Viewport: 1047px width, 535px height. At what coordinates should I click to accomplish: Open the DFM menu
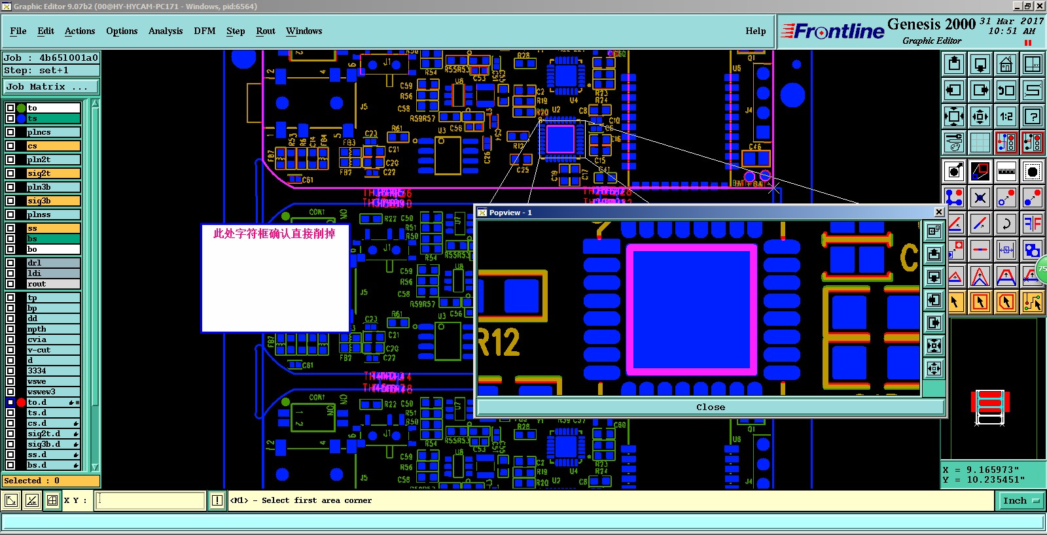pos(204,31)
